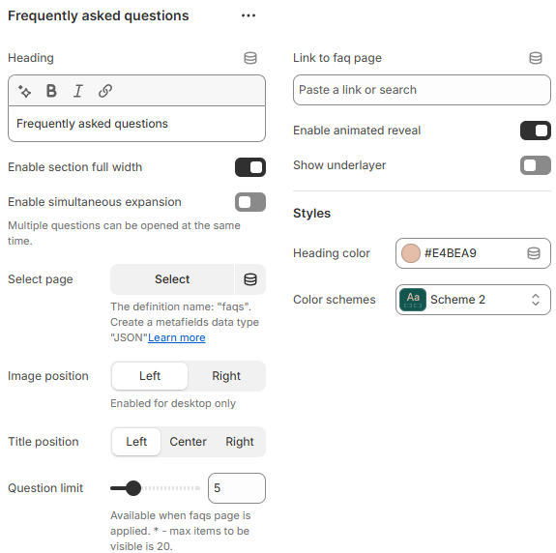Click the Heading color swatch circle
Screen dimensions: 556x553
click(411, 253)
